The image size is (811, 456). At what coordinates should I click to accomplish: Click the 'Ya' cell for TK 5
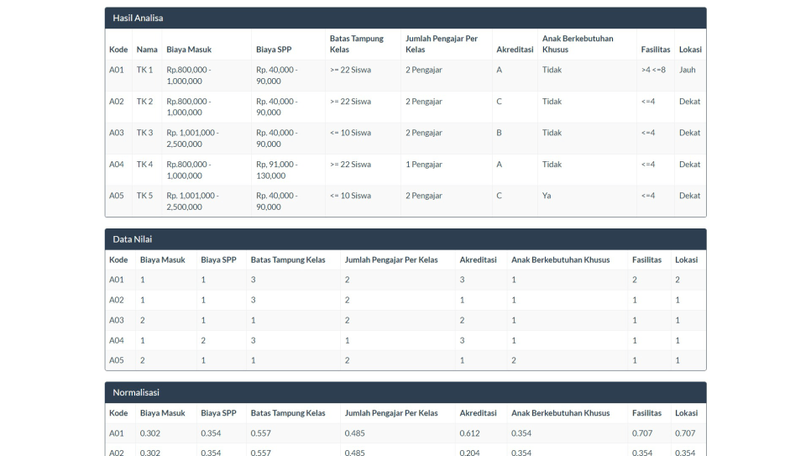click(x=547, y=196)
